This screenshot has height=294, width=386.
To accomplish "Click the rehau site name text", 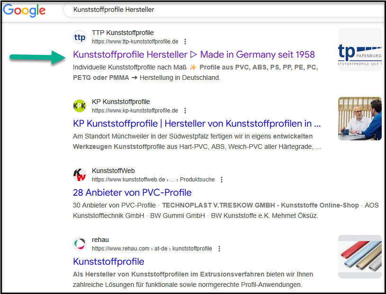I will (100, 240).
